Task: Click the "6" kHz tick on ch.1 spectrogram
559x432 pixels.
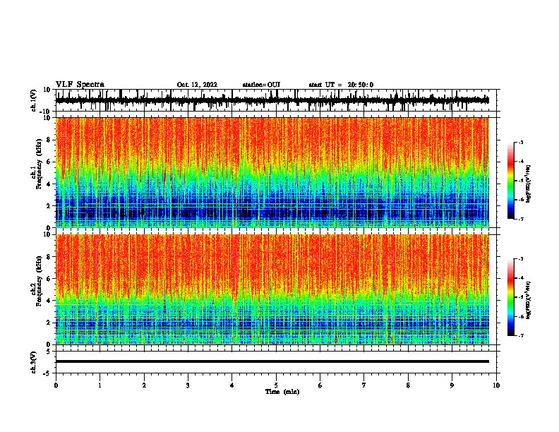Action: click(x=49, y=162)
